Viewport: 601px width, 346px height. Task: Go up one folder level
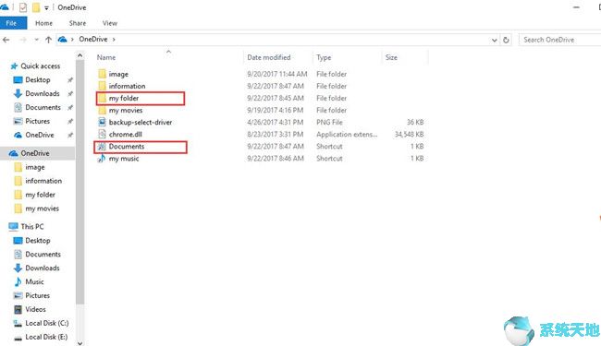tap(48, 40)
